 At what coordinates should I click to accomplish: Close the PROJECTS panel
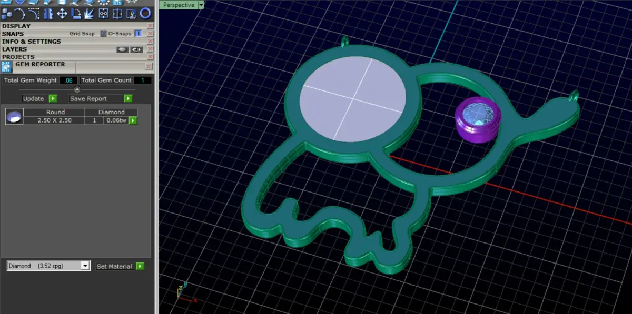150,57
